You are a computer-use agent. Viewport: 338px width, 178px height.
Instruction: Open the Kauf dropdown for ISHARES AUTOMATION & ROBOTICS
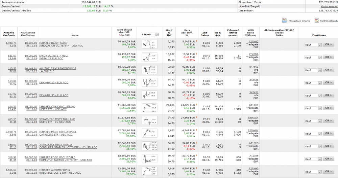pyautogui.click(x=313, y=172)
